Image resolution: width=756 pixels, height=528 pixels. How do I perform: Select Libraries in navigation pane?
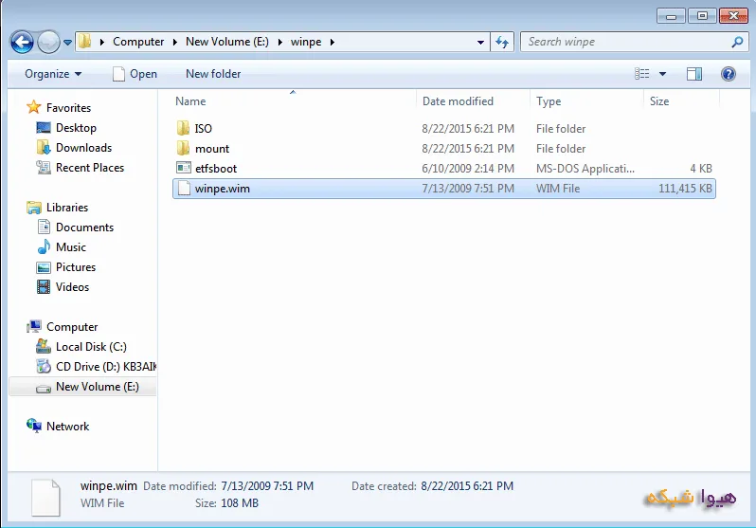click(x=67, y=208)
